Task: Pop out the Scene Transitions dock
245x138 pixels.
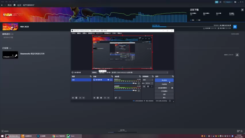Action: point(153,76)
